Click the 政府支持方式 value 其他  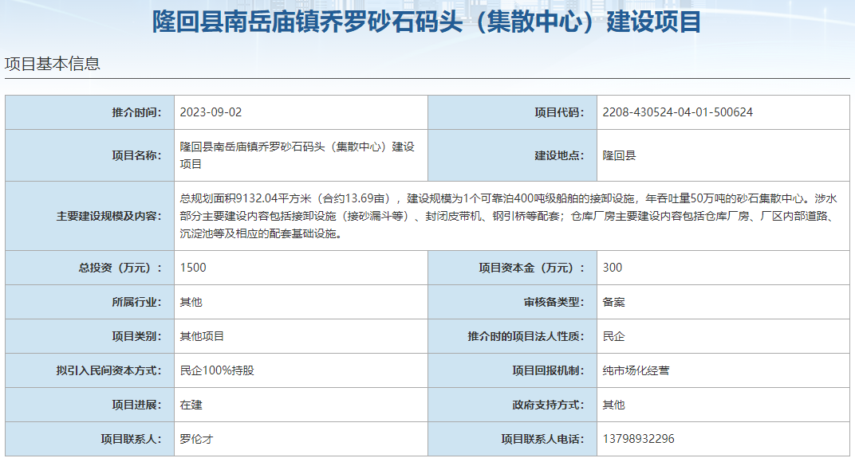(613, 405)
